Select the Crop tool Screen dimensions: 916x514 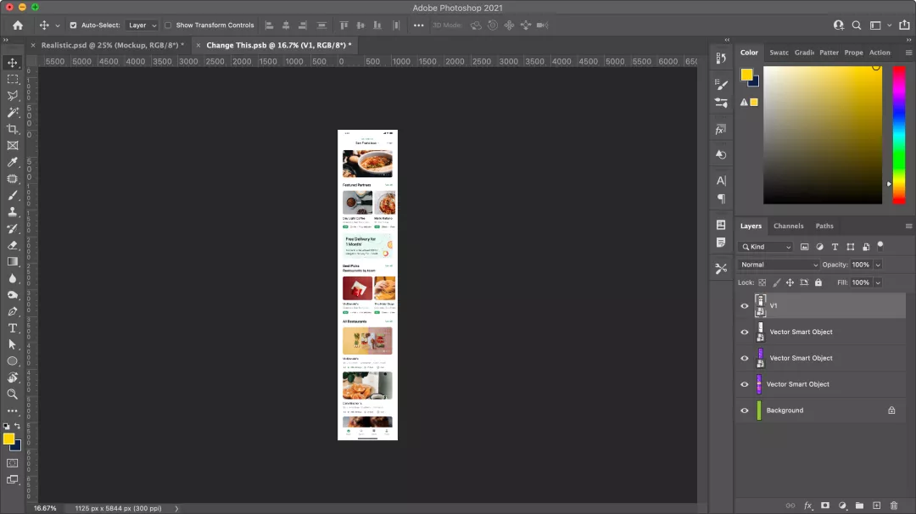click(13, 129)
